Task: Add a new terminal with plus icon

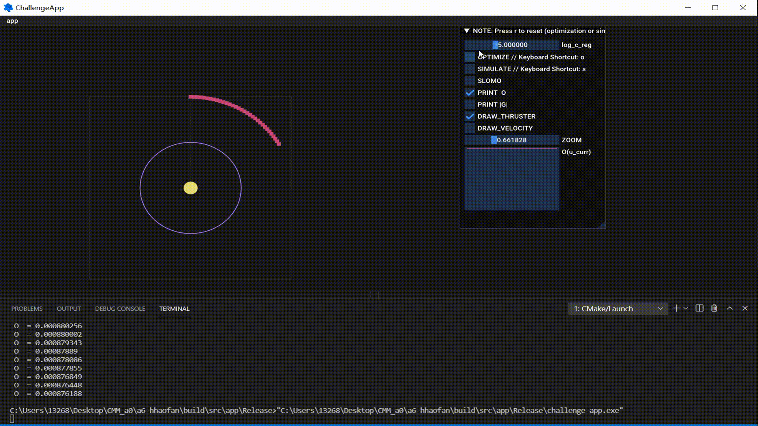Action: tap(676, 308)
